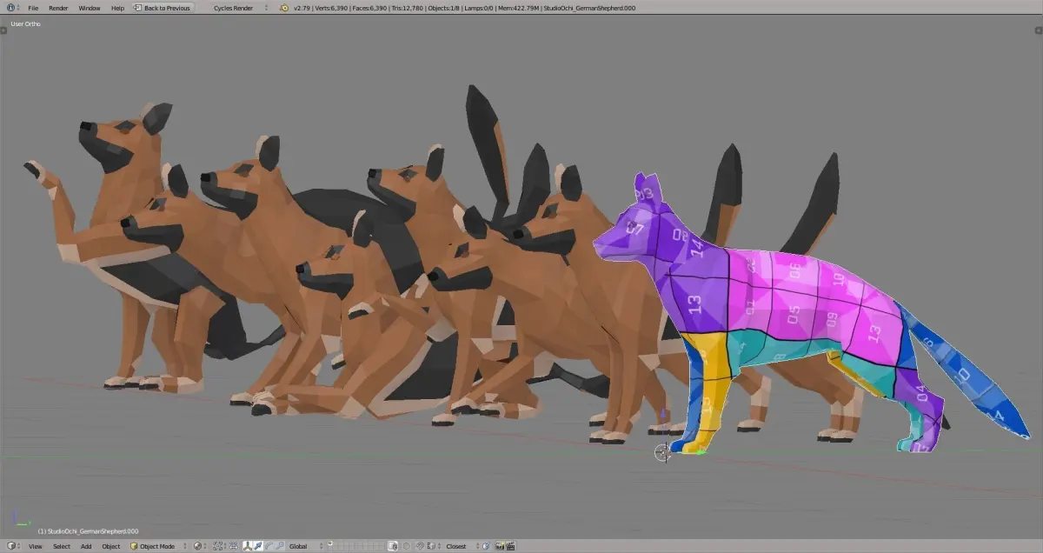Select the rotate manipulator arc icon

pyautogui.click(x=269, y=546)
